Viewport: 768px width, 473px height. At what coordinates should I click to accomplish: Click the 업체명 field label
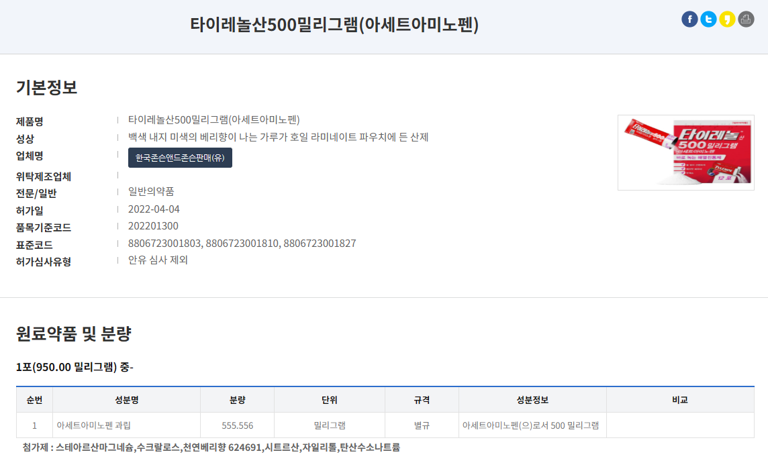30,156
